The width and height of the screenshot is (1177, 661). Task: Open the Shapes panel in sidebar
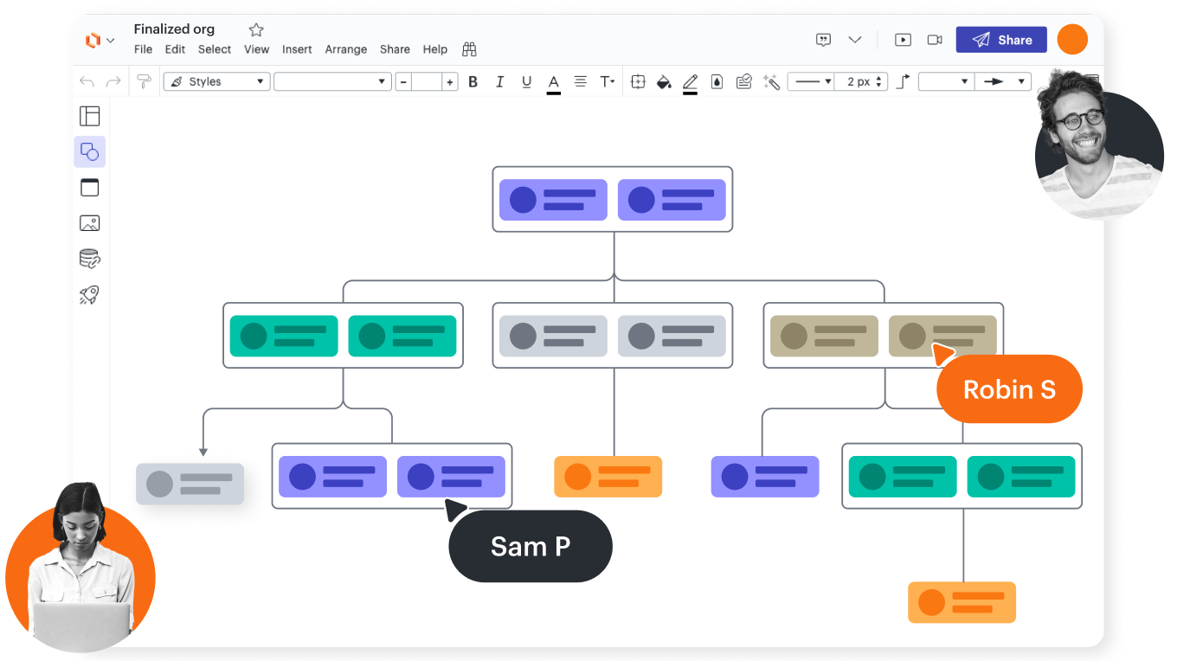[90, 152]
